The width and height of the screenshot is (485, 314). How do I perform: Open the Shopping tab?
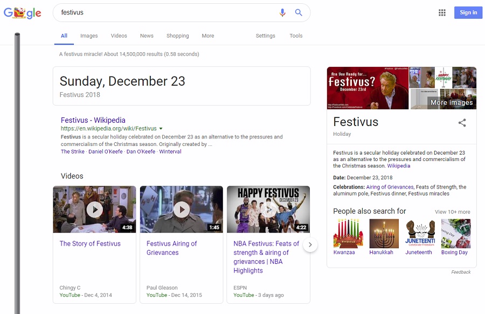(x=177, y=36)
